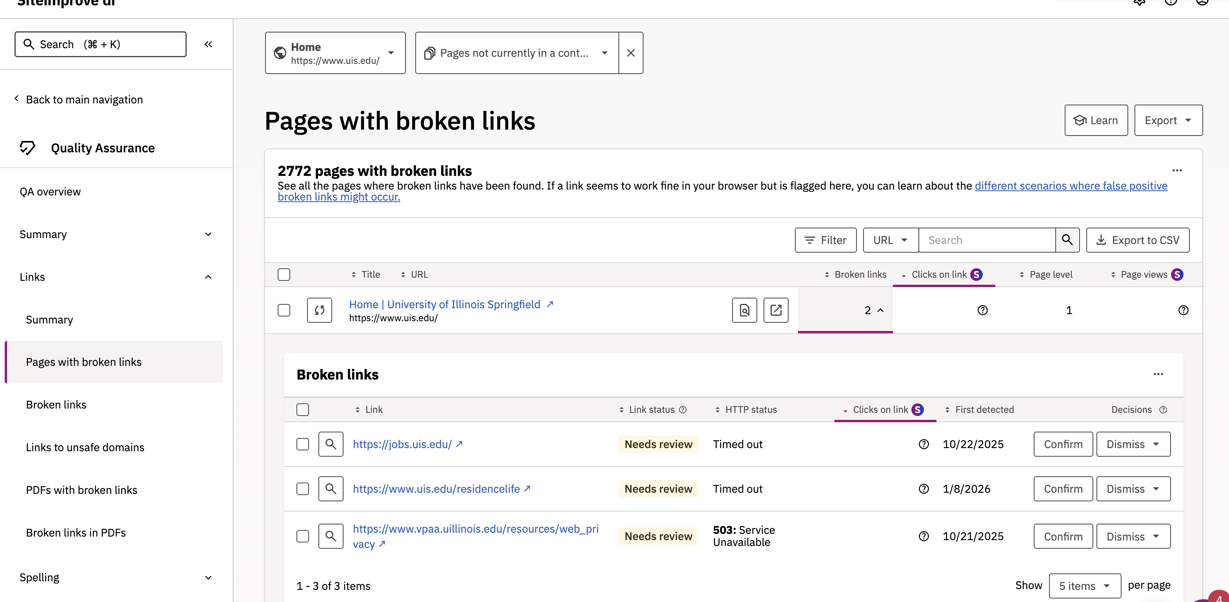Click recheck page icon for Home row

(319, 310)
